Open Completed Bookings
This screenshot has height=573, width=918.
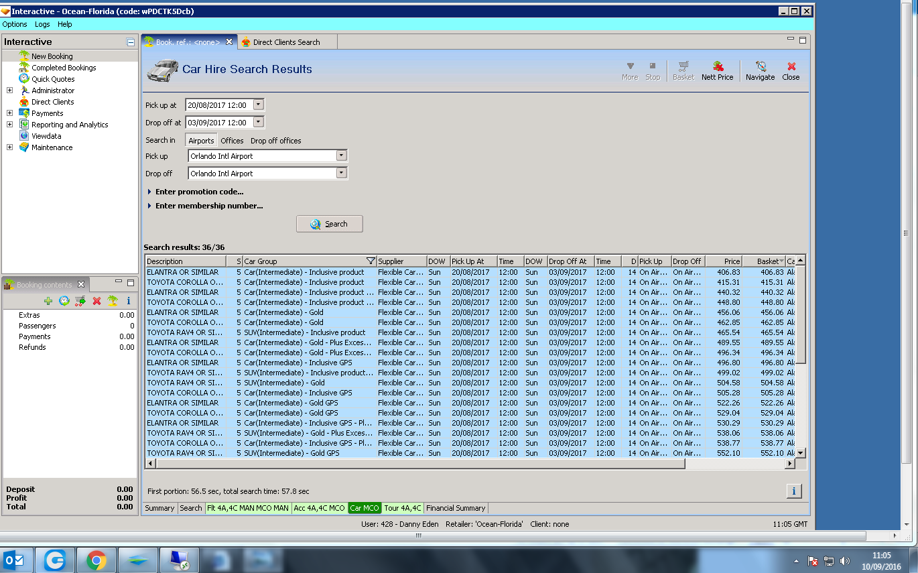coord(64,68)
